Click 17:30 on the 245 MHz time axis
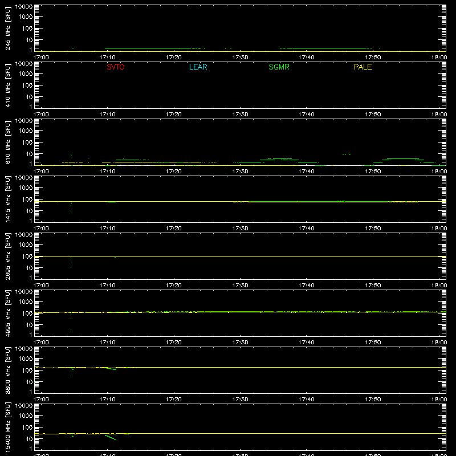 click(240, 58)
